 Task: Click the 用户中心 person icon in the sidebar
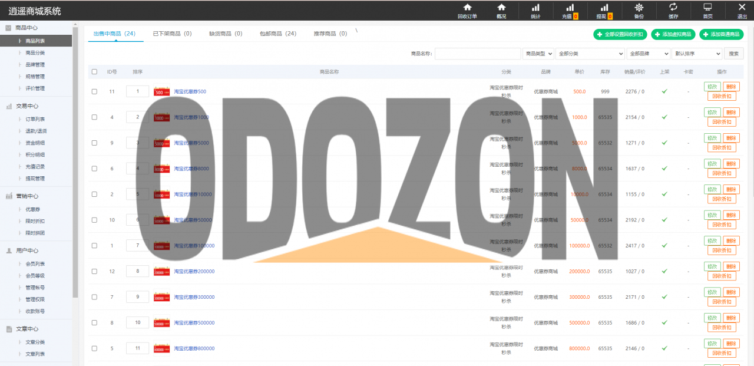(9, 250)
